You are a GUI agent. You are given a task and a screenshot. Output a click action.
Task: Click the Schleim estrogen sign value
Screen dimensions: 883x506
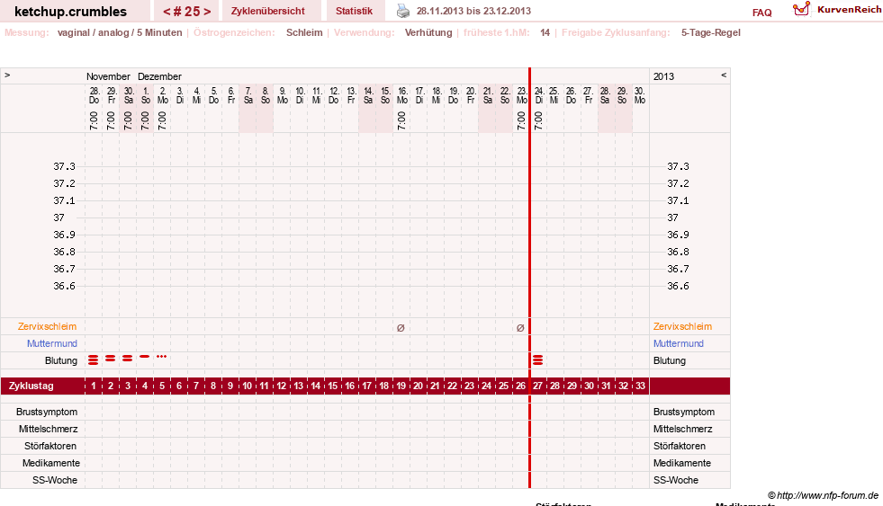[304, 32]
